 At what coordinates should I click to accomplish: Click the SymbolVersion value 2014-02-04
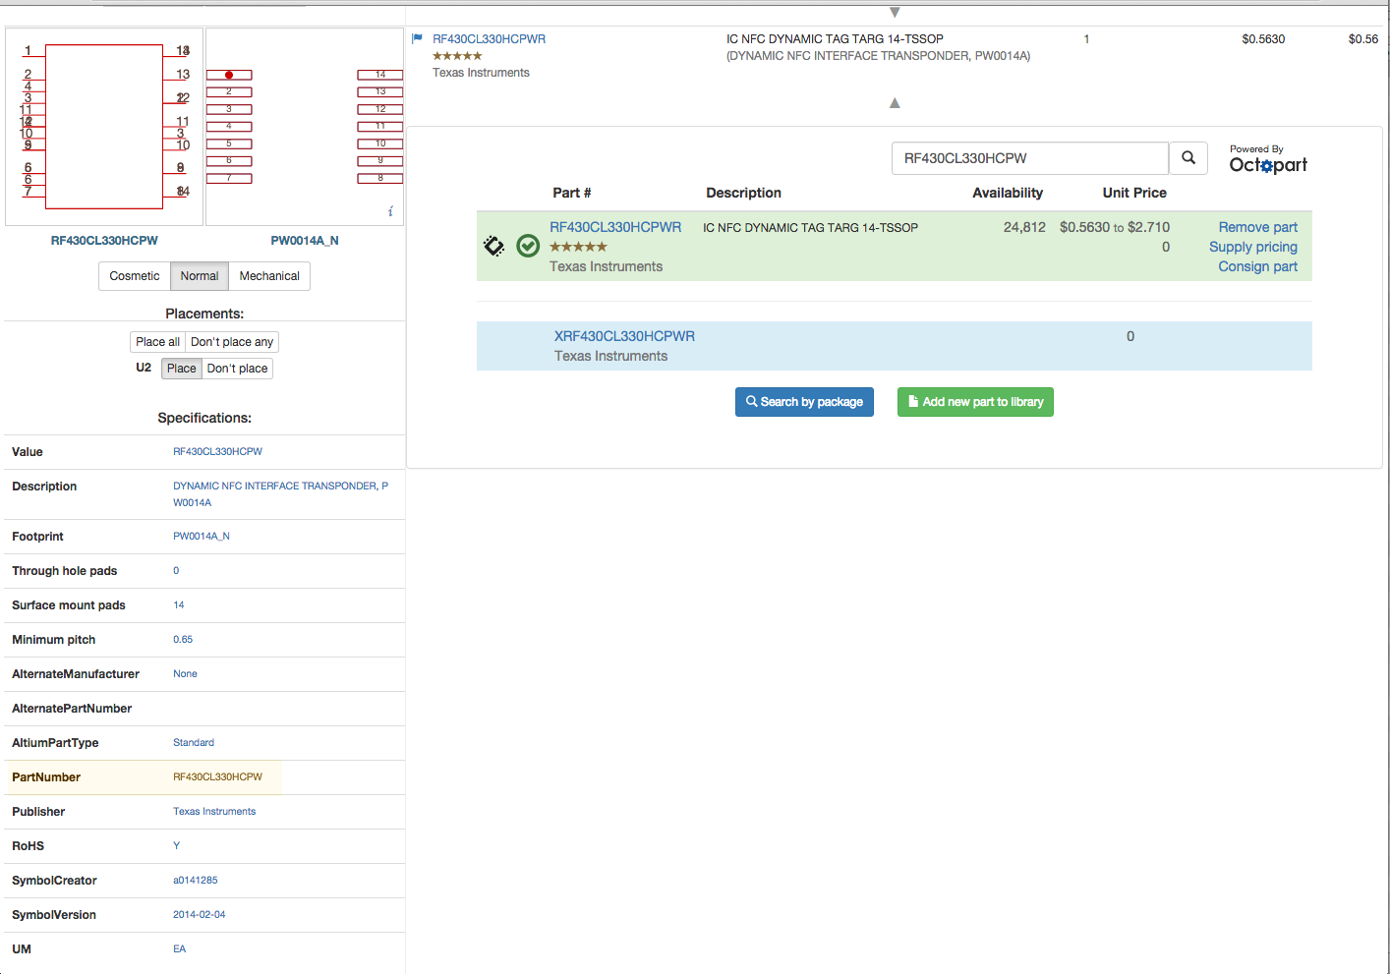tap(200, 915)
